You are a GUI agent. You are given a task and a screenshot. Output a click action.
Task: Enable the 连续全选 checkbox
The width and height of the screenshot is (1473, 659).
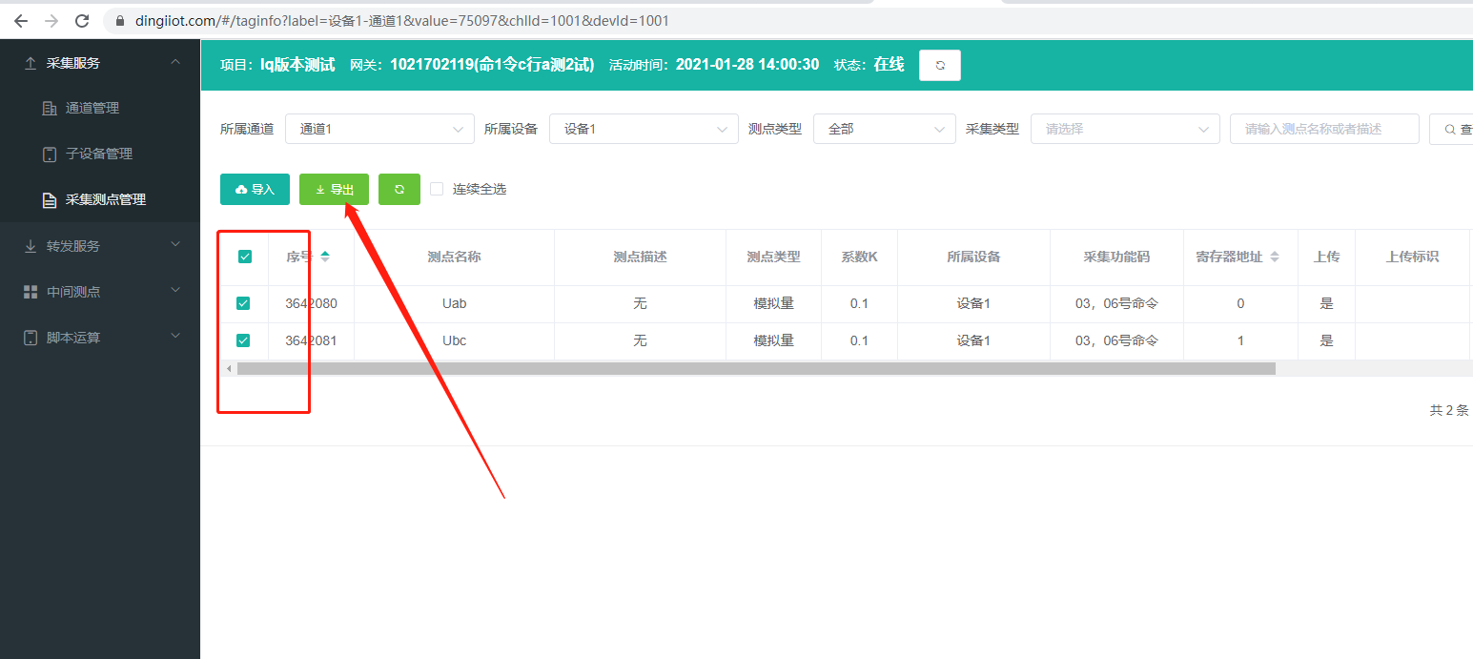[437, 189]
